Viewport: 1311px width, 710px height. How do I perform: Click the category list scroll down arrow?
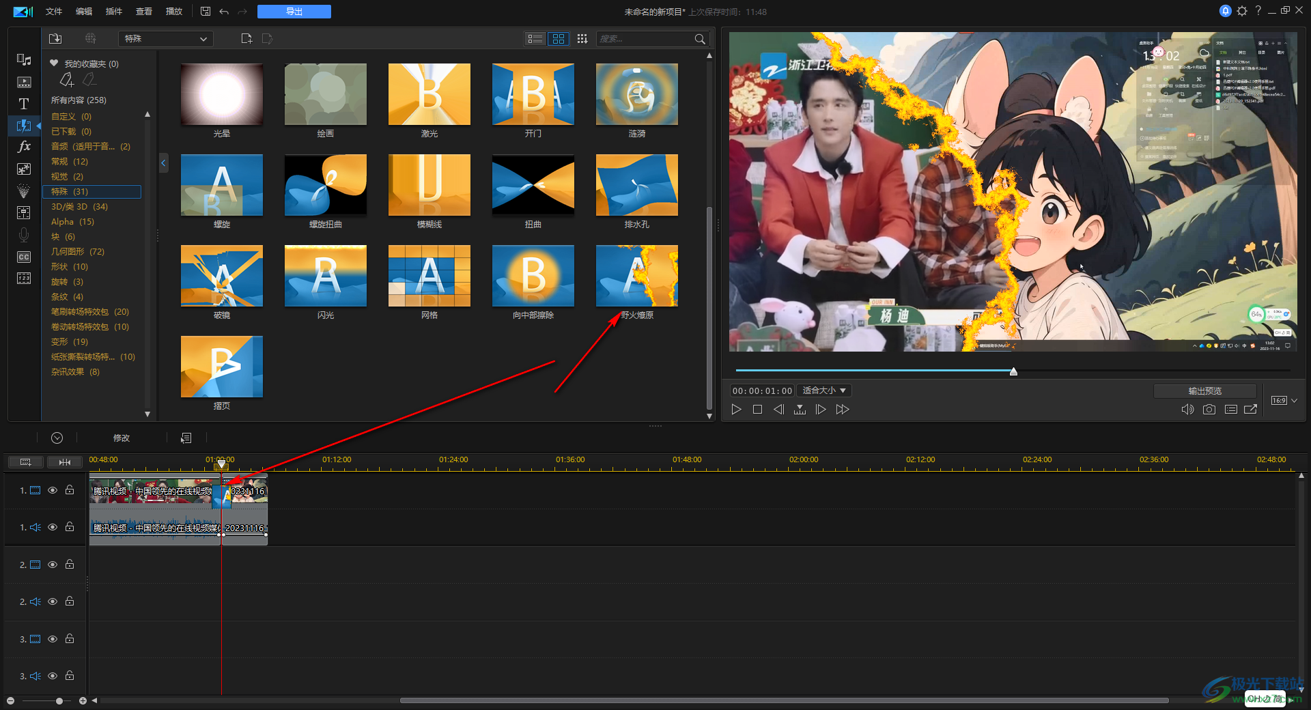click(147, 414)
